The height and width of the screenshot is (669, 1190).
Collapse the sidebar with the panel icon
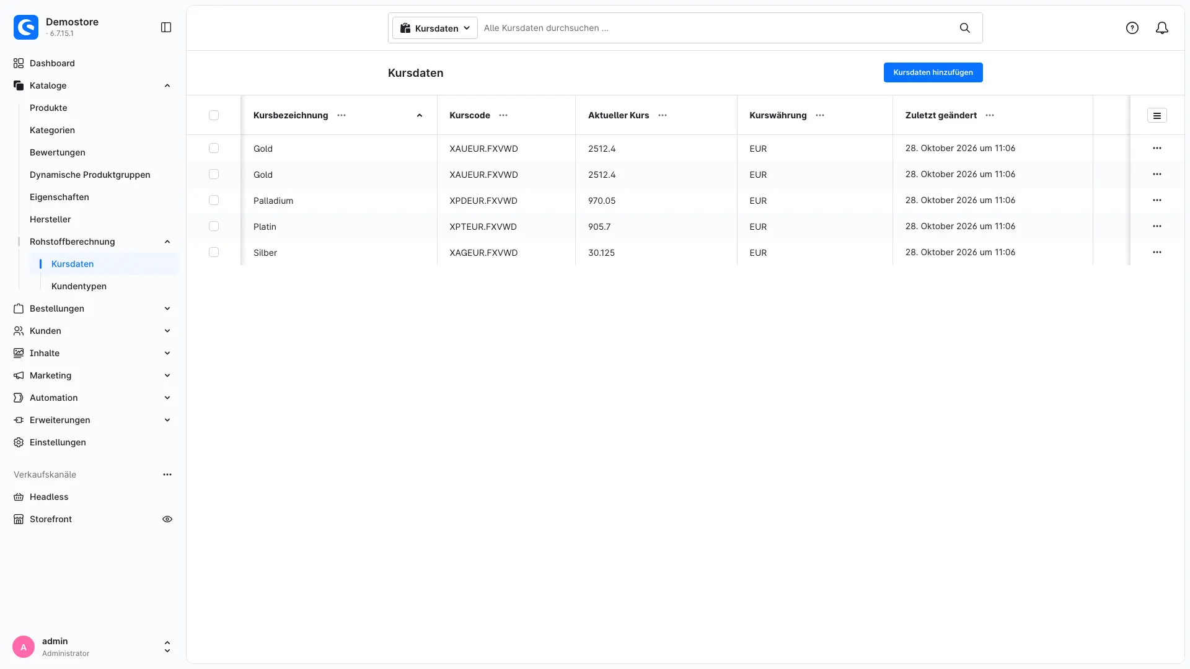pos(166,27)
